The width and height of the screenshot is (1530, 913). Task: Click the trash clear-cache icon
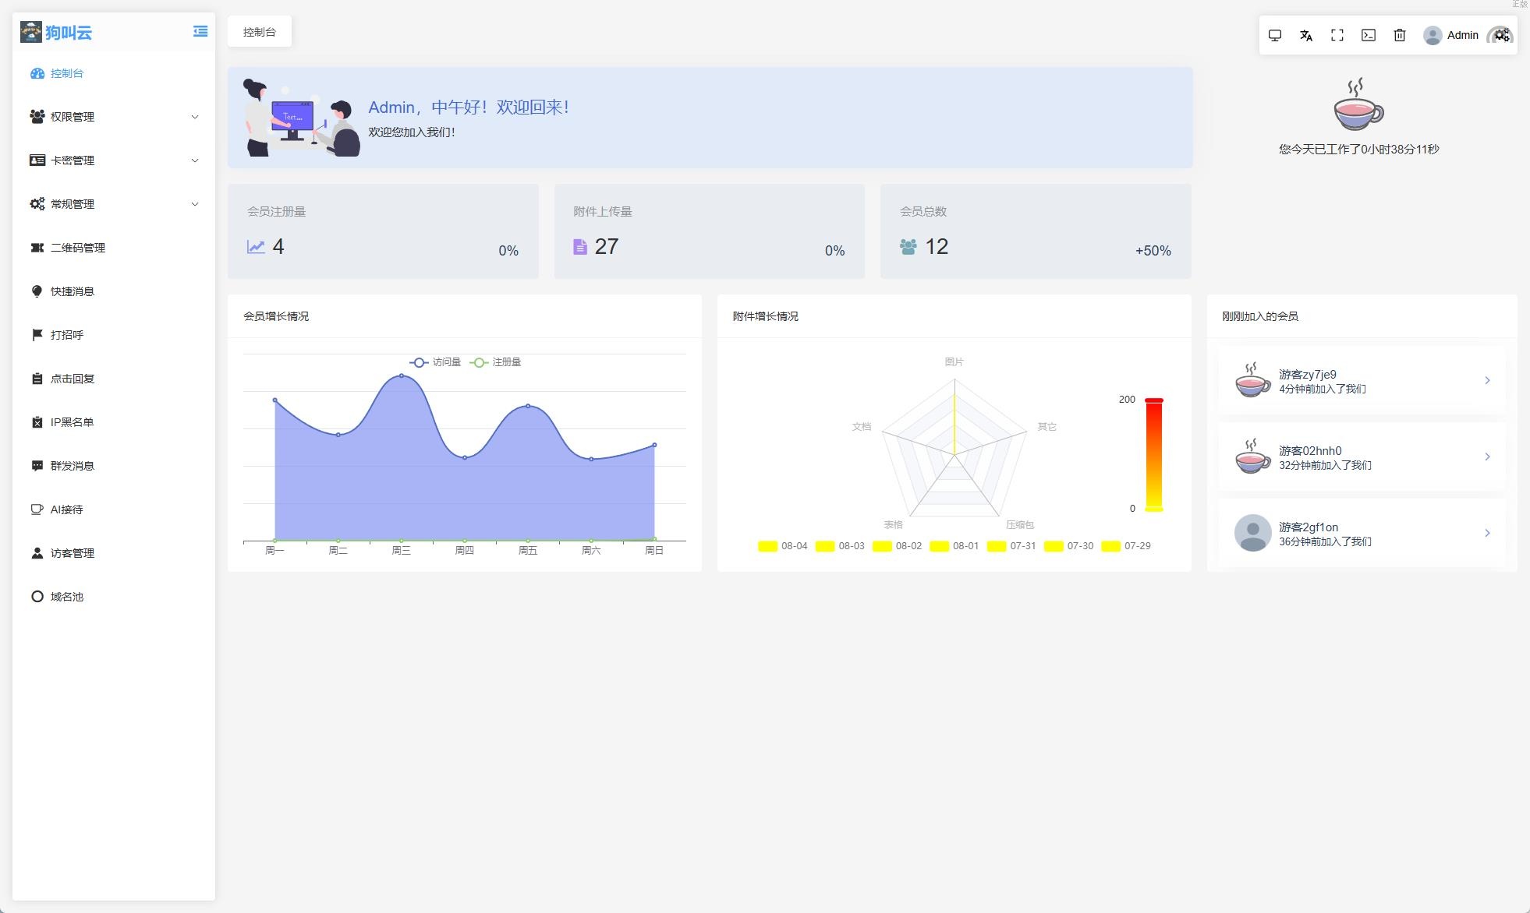(x=1400, y=35)
